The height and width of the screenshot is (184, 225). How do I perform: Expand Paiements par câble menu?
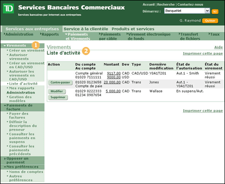tap(110, 36)
